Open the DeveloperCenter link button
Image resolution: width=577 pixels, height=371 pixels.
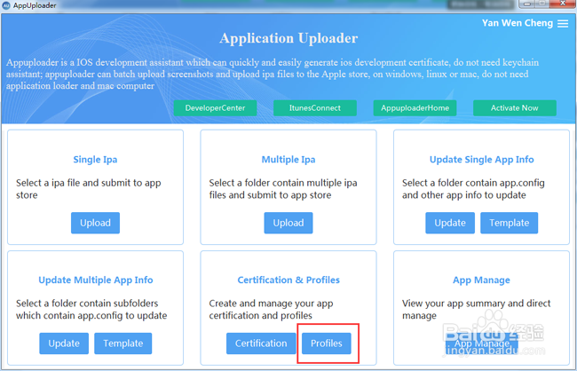click(216, 108)
